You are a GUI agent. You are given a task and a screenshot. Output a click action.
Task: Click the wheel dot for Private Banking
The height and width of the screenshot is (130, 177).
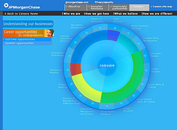click(72, 84)
